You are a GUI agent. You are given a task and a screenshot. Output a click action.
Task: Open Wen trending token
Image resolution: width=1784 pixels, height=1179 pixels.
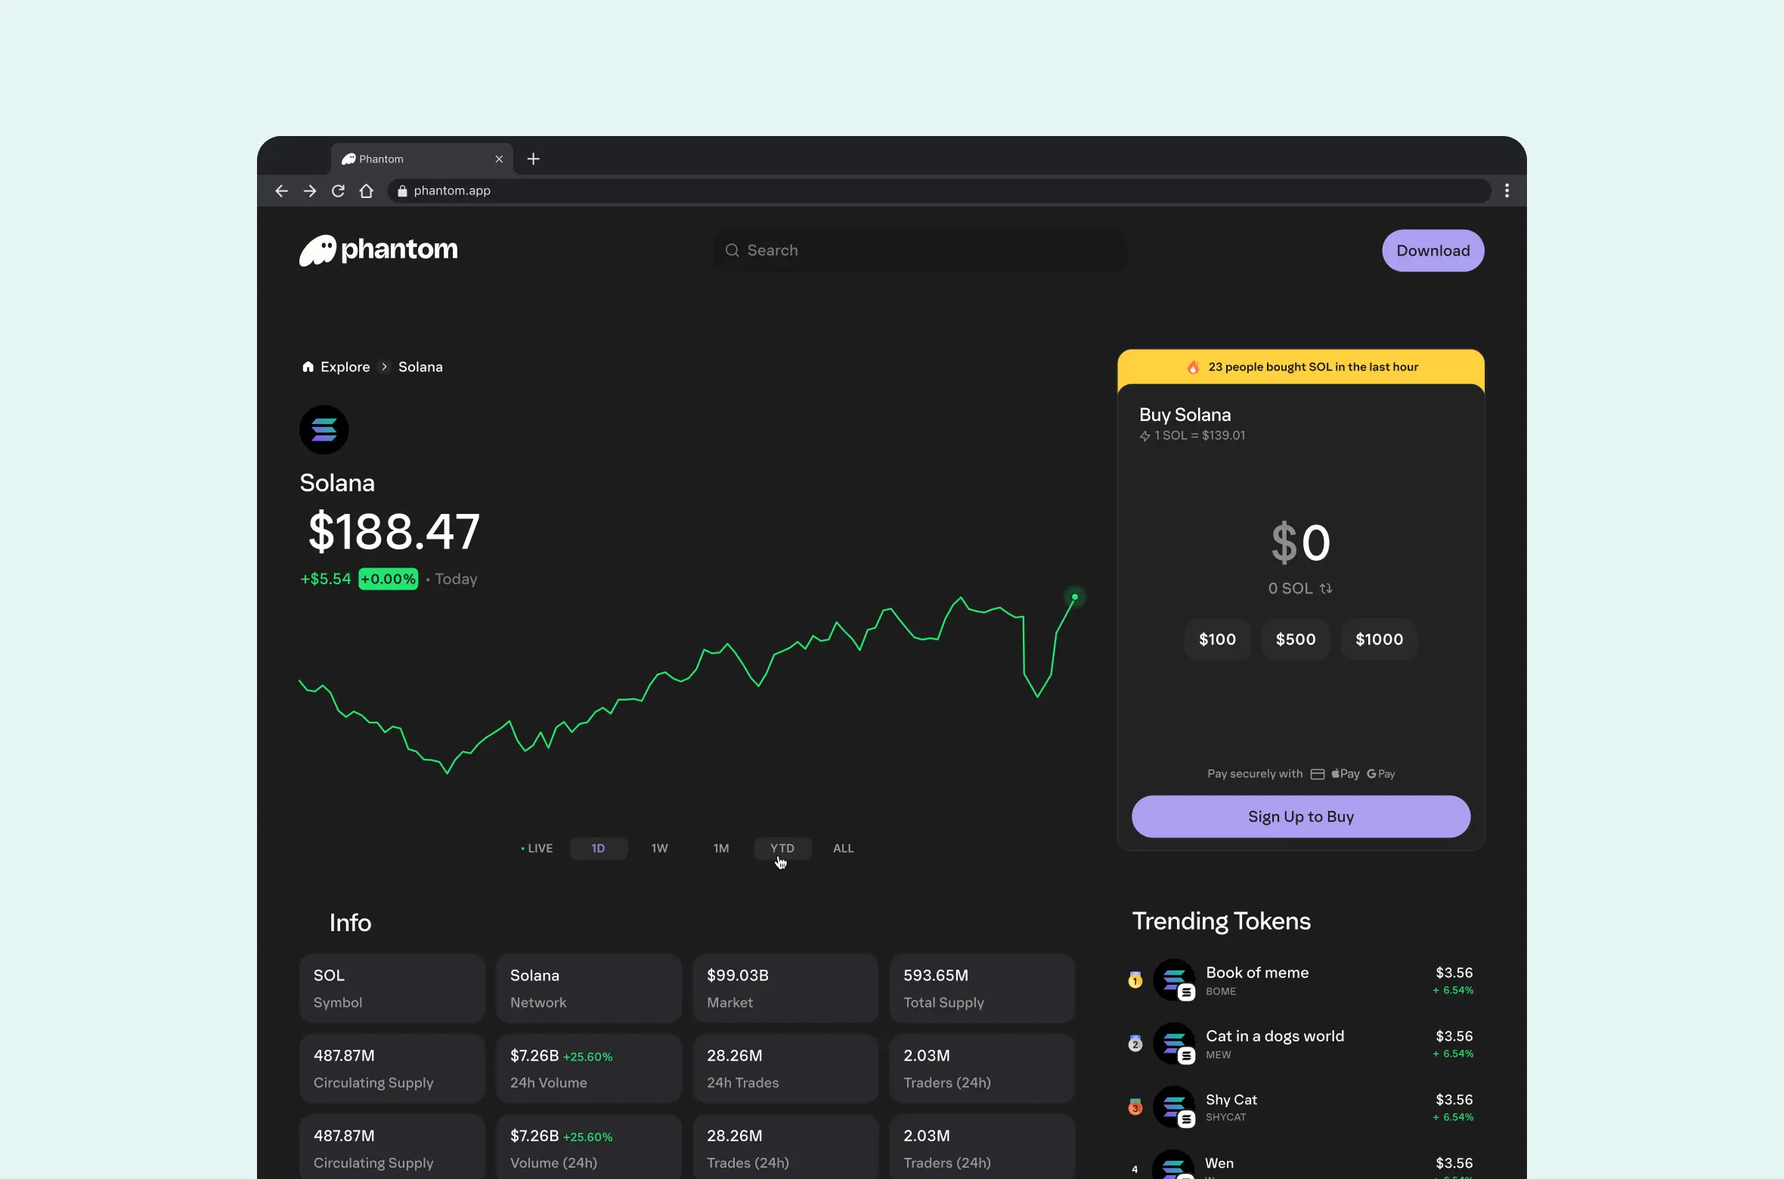[1301, 1165]
